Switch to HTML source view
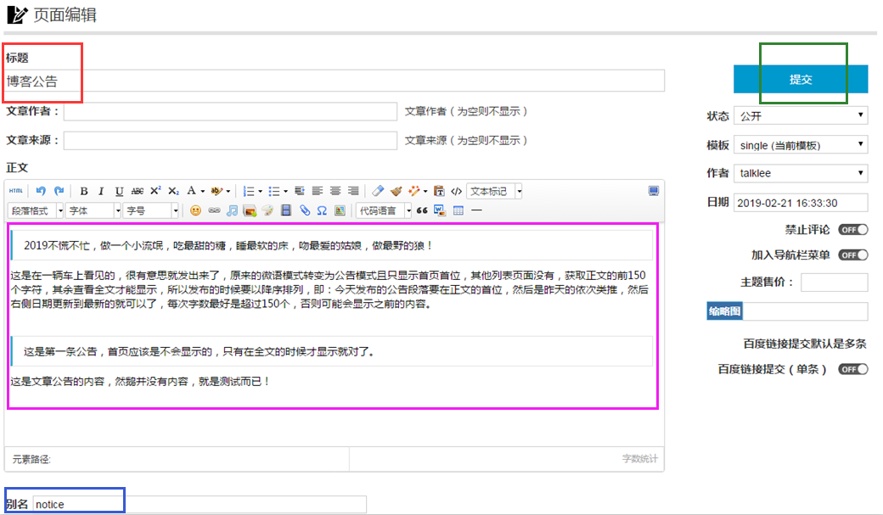Image resolution: width=883 pixels, height=515 pixels. coord(17,192)
